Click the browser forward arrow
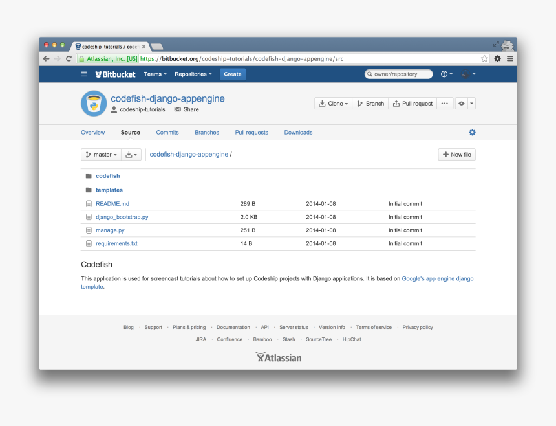 pyautogui.click(x=58, y=58)
